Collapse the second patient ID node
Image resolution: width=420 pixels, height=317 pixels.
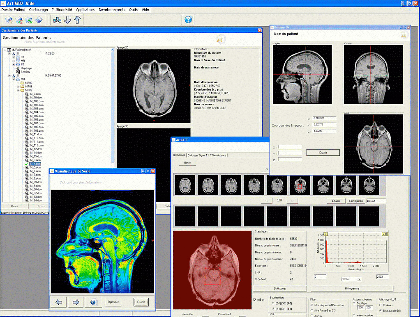point(9,75)
